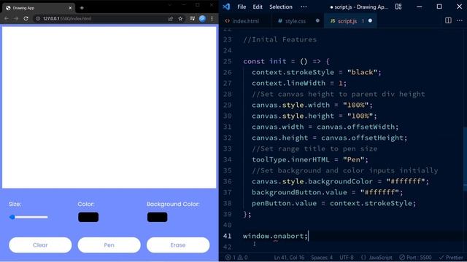Viewport: 467px width, 262px height.
Task: Click the line canvas.height = canvas.offsetHeight;
Action: [x=329, y=138]
